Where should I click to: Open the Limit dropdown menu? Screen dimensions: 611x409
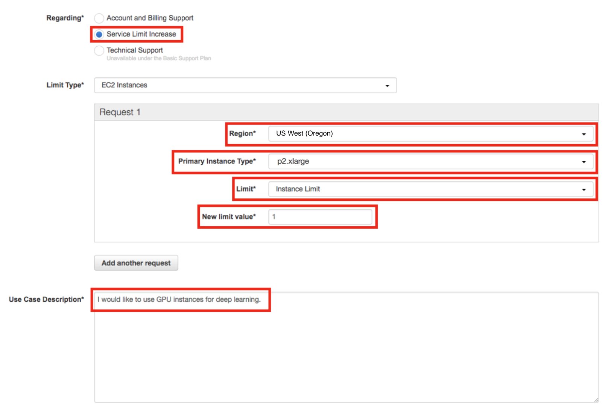click(x=431, y=189)
